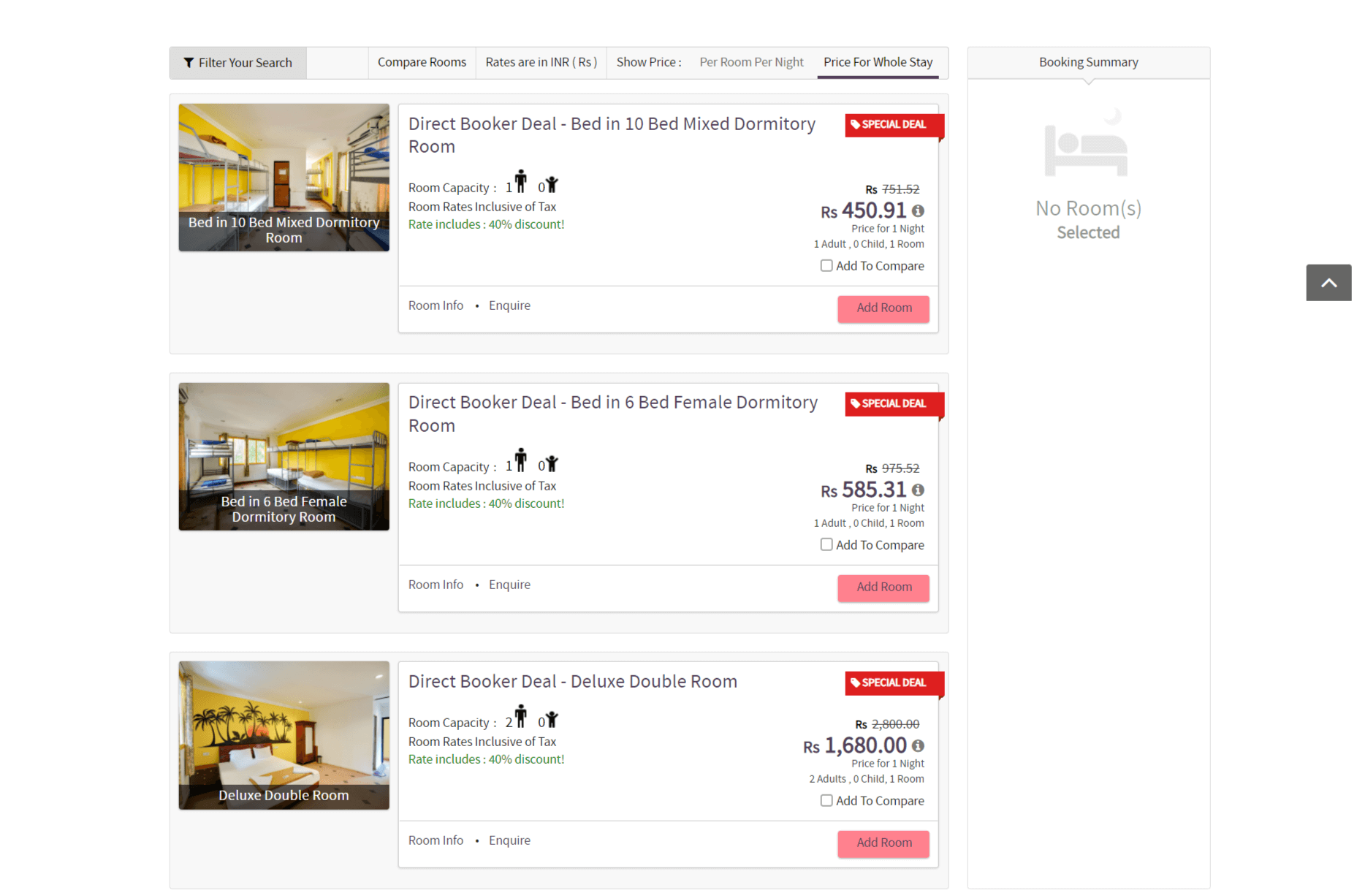Viewport: 1365px width, 893px height.
Task: Click child capacity icon for Deluxe Double Room
Action: coord(552,720)
